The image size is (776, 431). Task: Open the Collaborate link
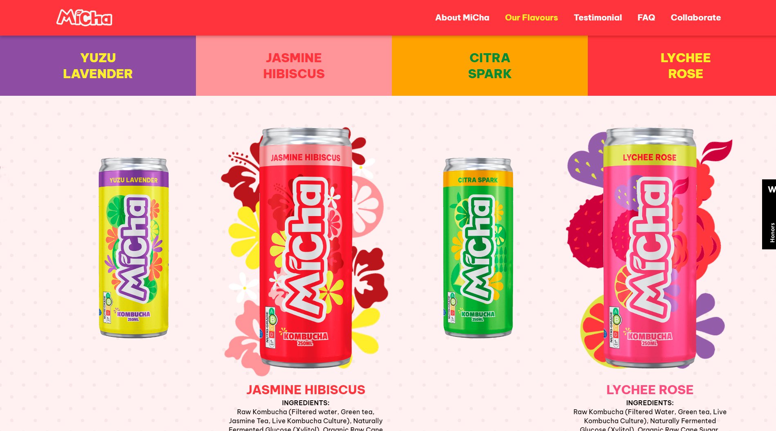695,18
